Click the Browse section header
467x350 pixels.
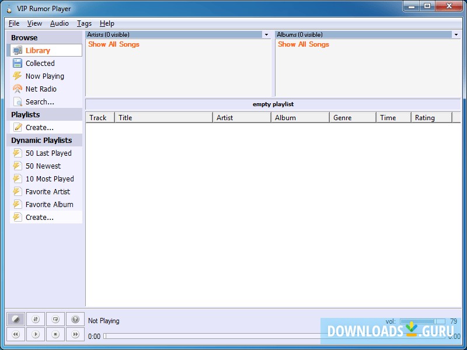point(44,37)
